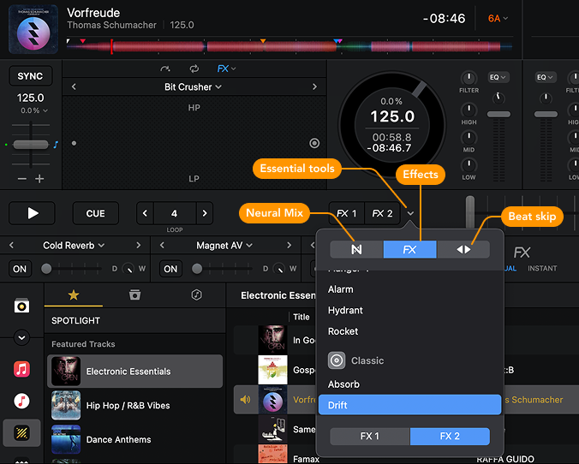Choose the Drift effect
579x464 pixels.
pos(409,405)
